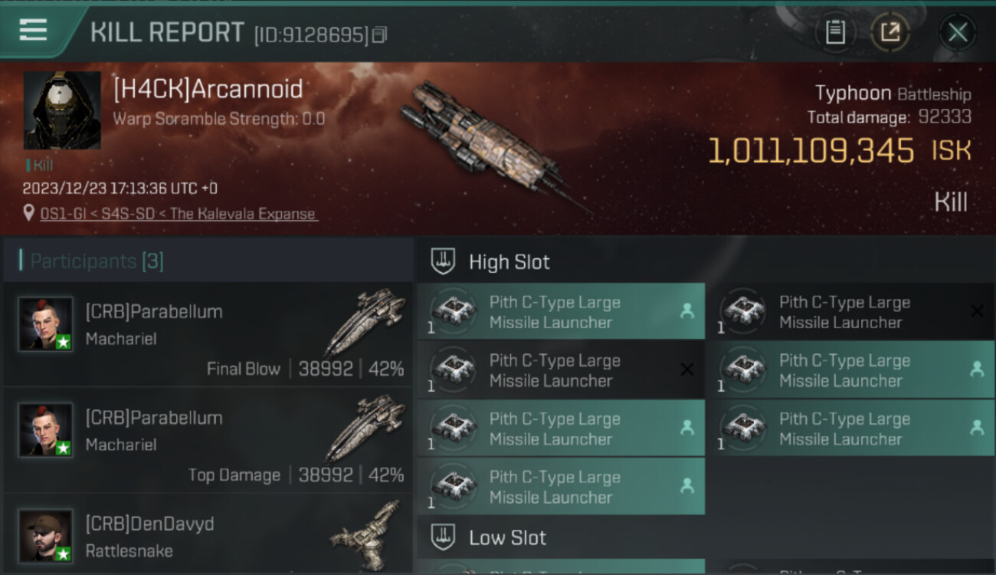Click the High Slot section icon
The height and width of the screenshot is (575, 996).
click(443, 261)
